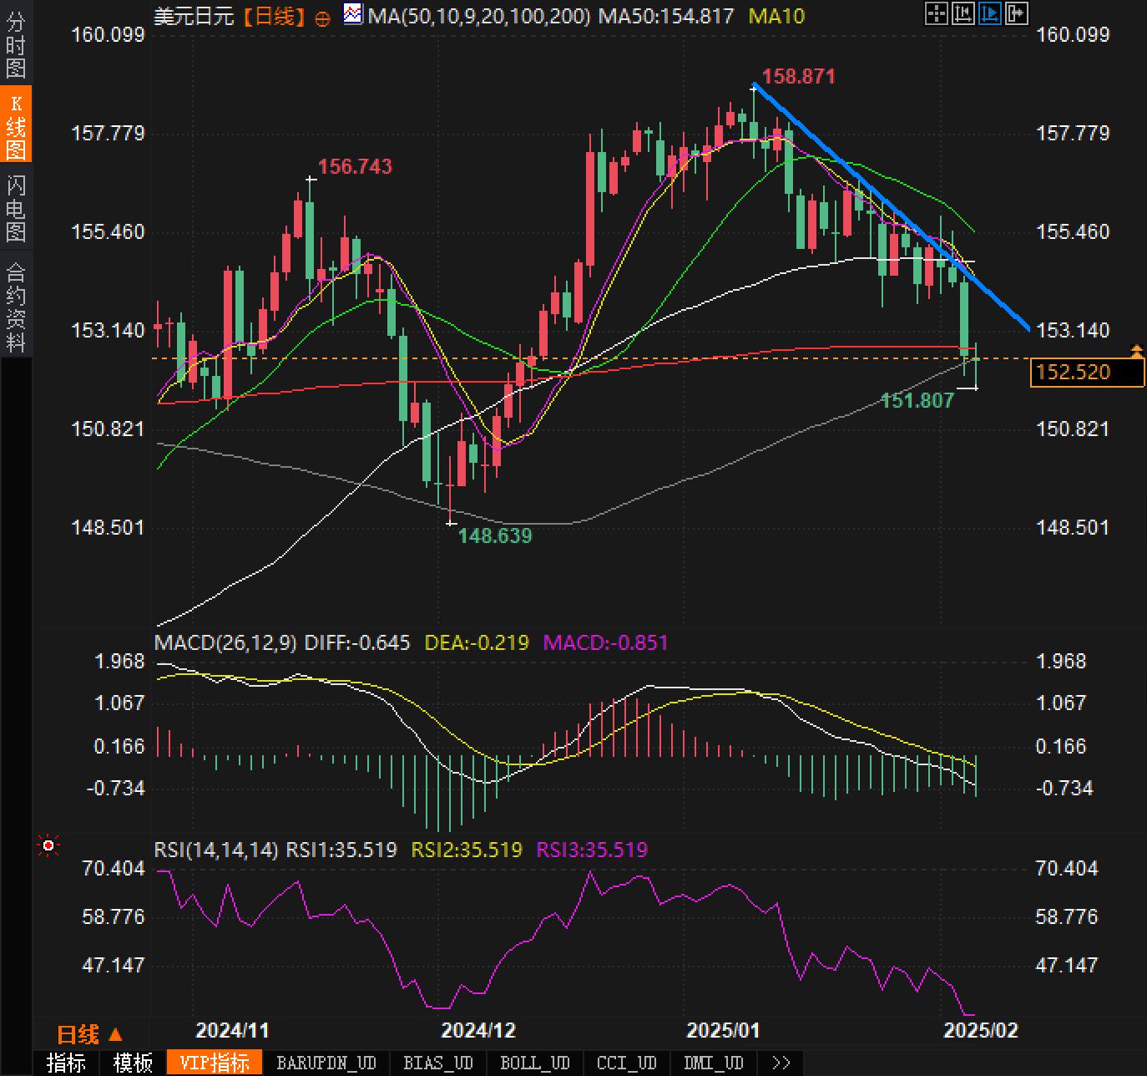Screen dimensions: 1147x1076
Task: Click the crosshair grid icon at top right
Action: [937, 13]
